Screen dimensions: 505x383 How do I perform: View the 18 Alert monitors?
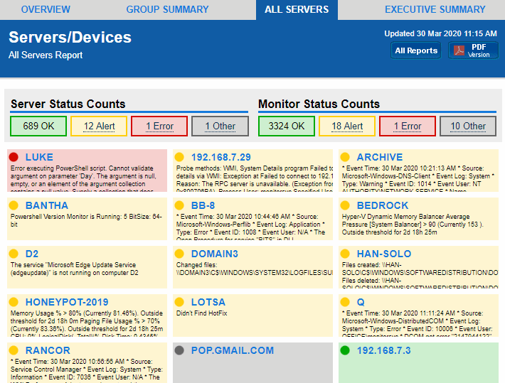[x=347, y=126]
